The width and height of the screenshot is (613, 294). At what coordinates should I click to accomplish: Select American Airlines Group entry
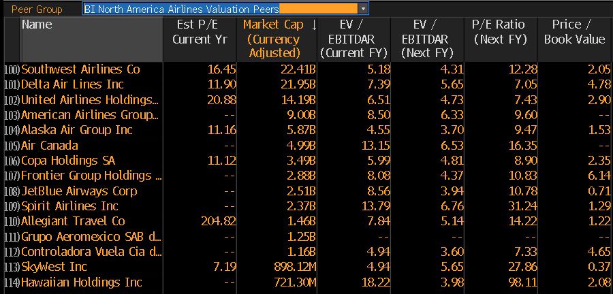tap(89, 115)
